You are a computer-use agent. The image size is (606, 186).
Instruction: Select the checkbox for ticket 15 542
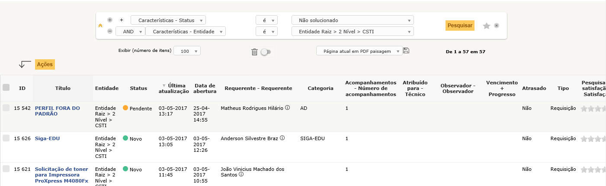(6, 108)
